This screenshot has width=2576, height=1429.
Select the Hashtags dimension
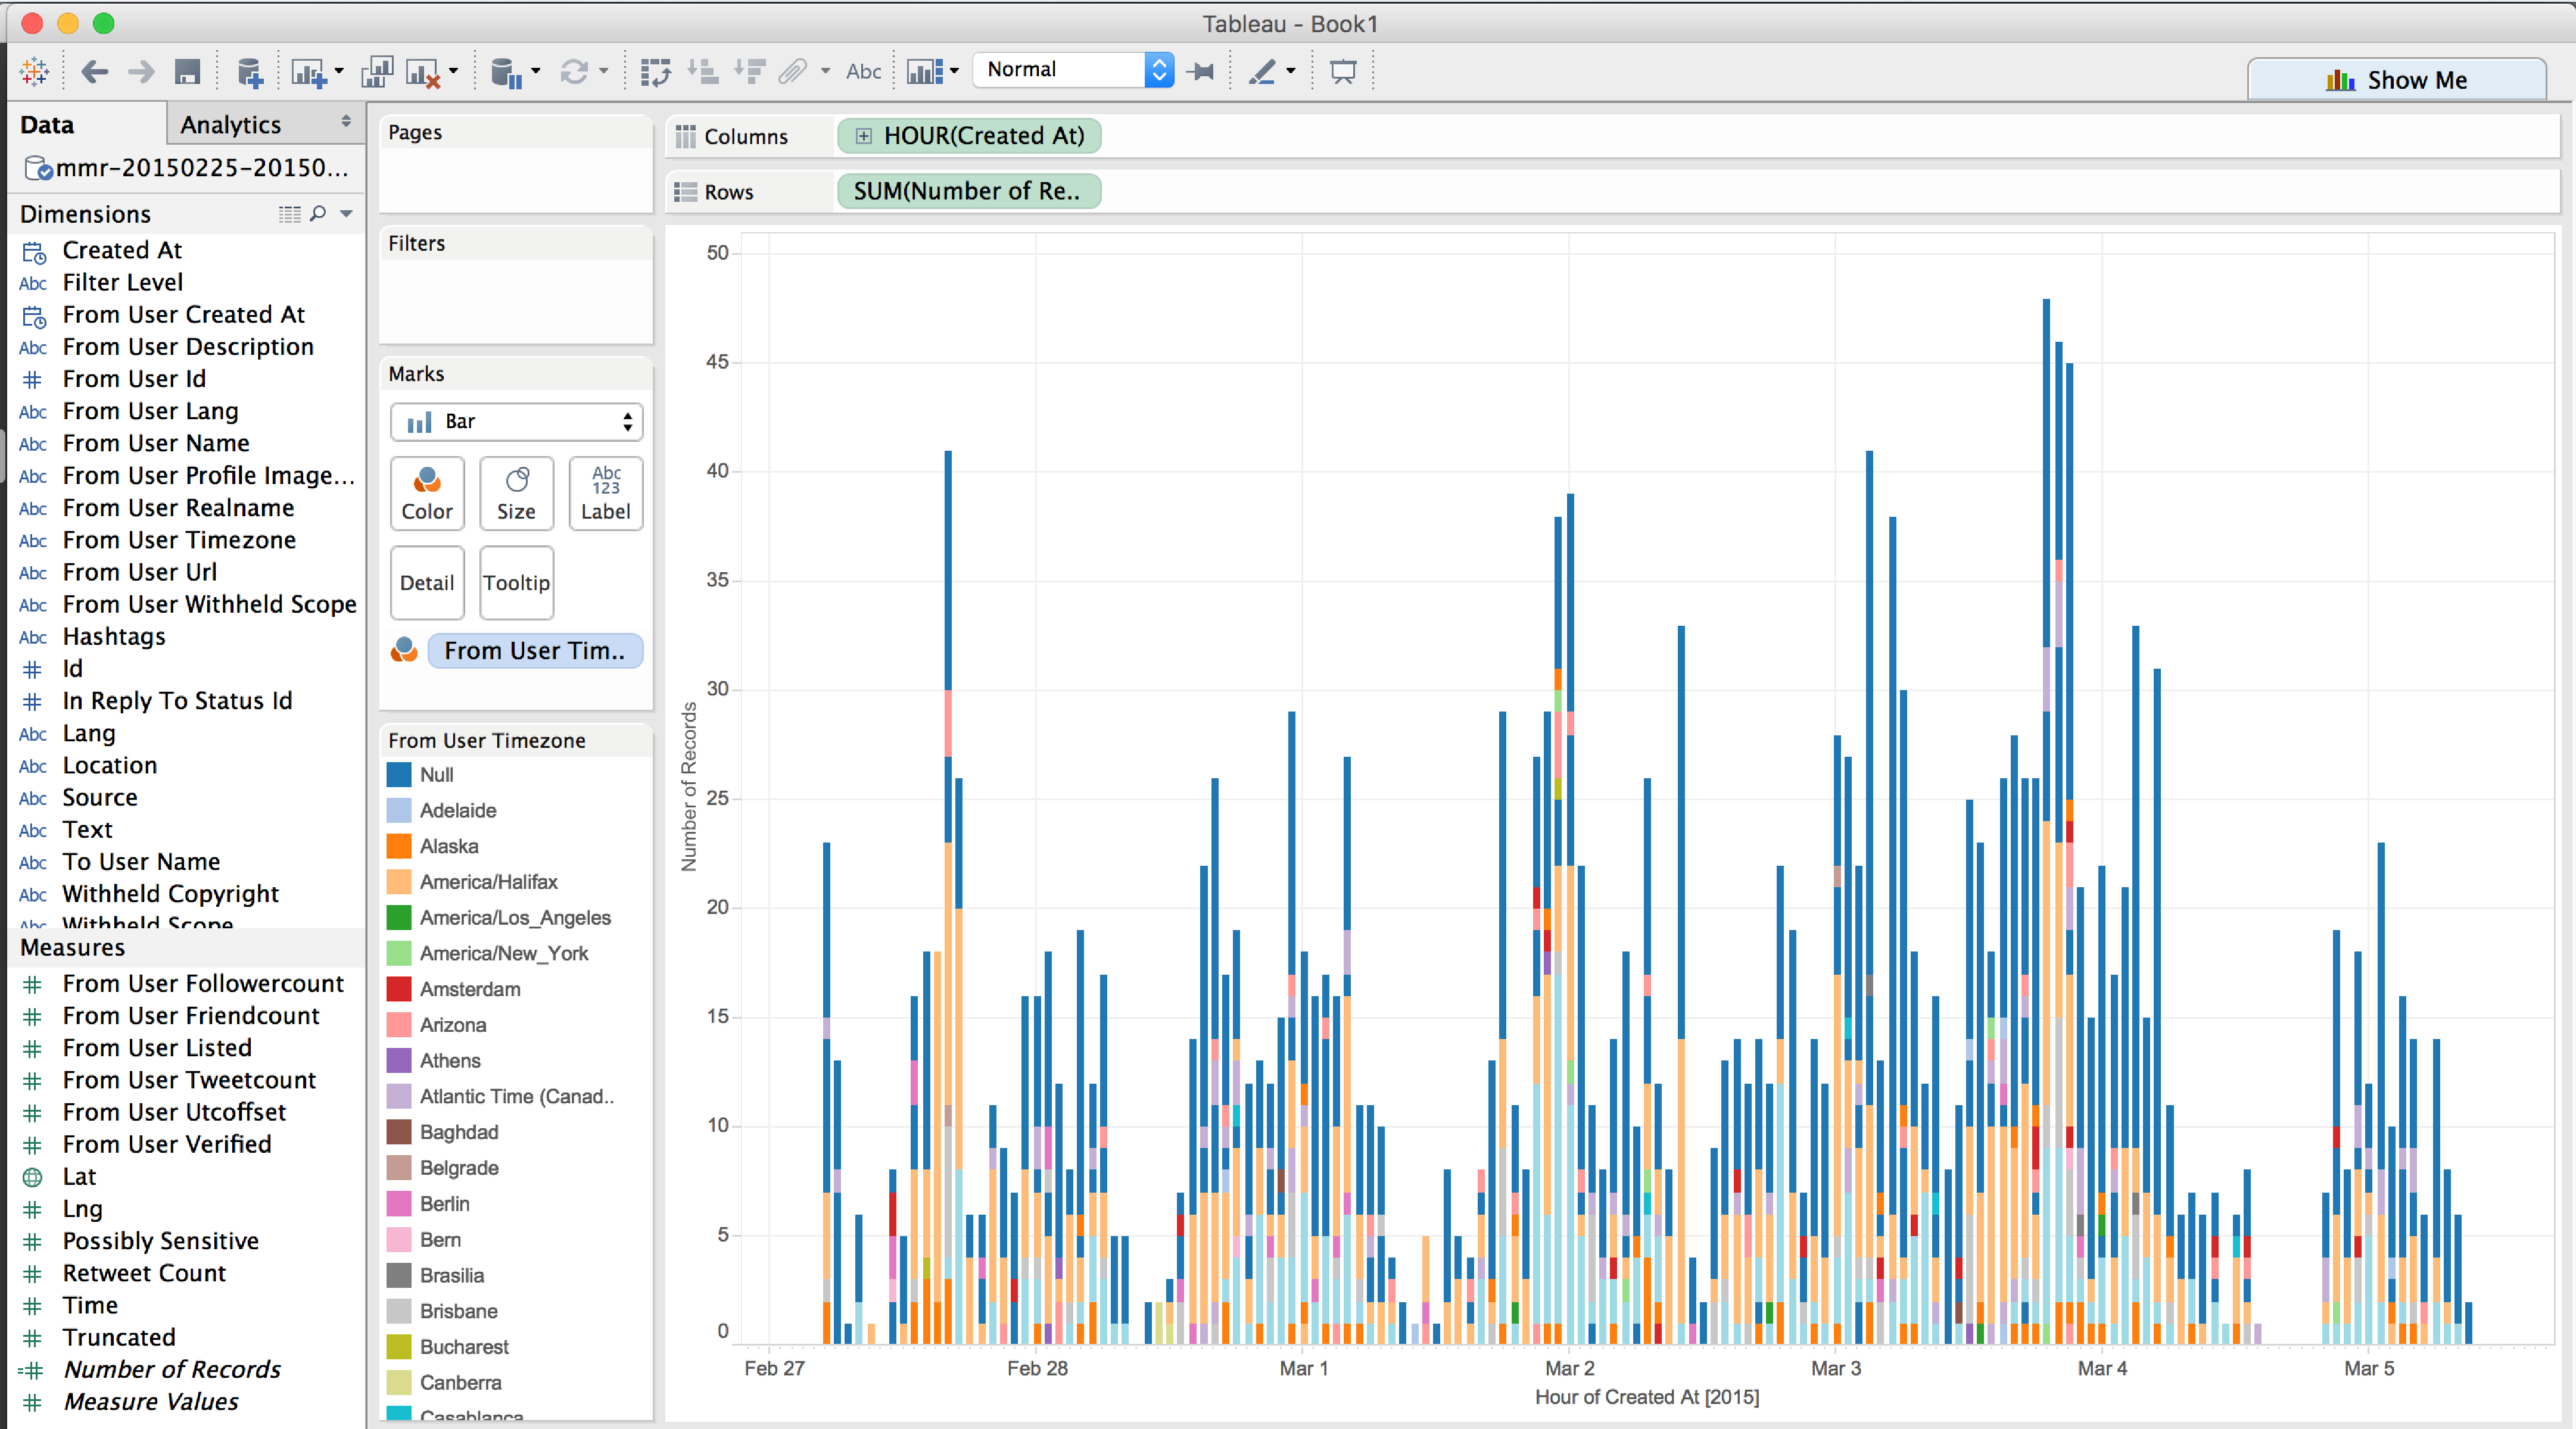(114, 637)
